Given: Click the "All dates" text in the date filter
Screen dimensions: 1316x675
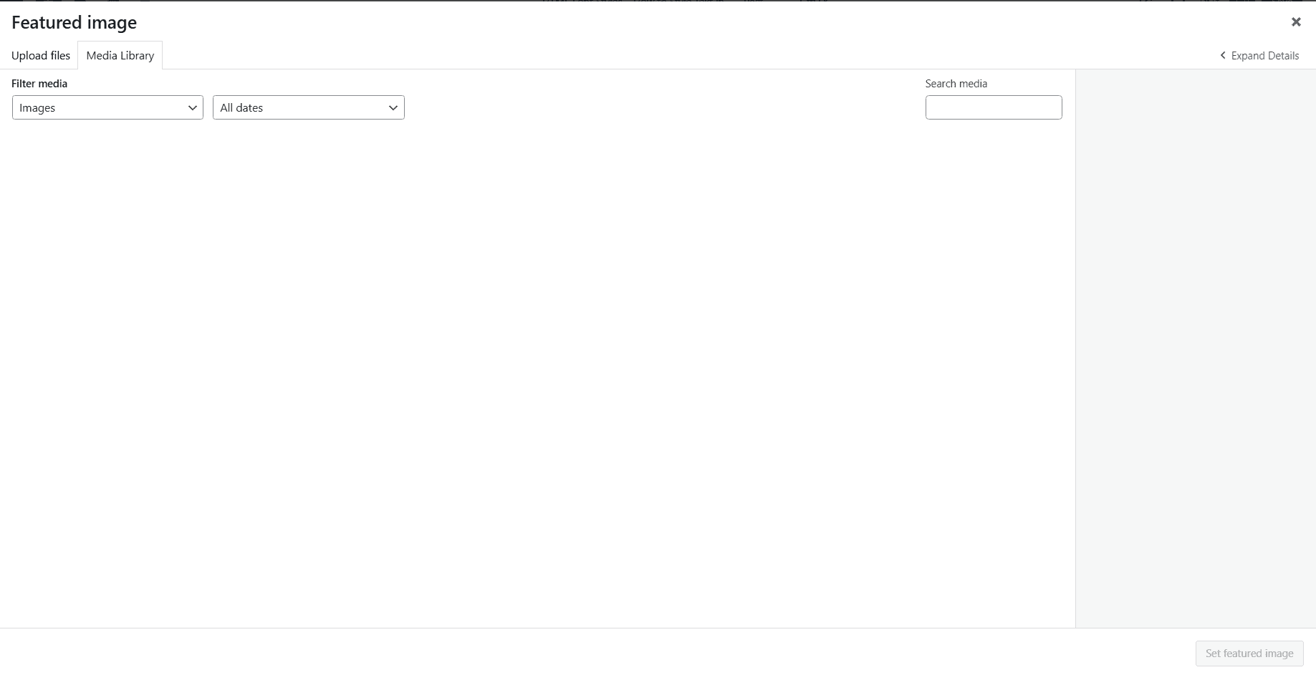Looking at the screenshot, I should [x=241, y=108].
